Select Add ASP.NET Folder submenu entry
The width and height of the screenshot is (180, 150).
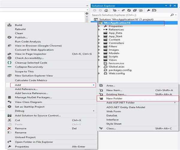[x=120, y=103]
